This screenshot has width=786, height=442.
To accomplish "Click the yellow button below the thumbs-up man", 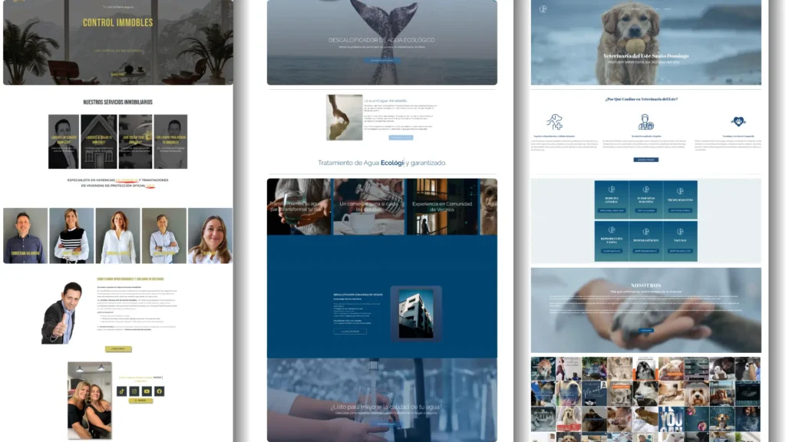I will pyautogui.click(x=118, y=349).
